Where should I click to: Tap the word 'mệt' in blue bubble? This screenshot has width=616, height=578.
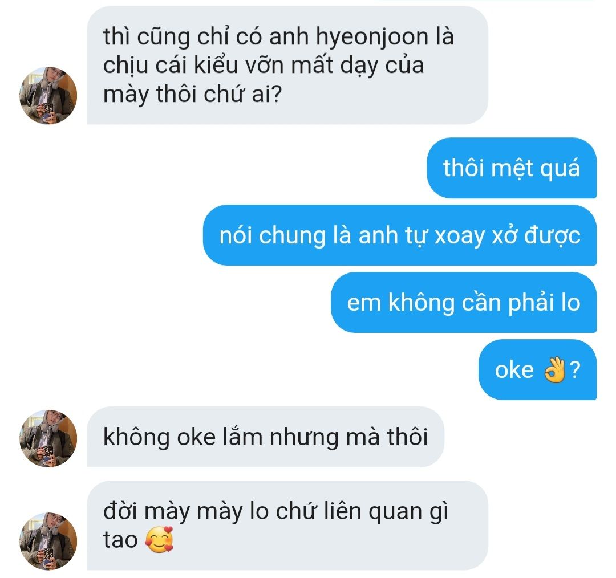[512, 169]
